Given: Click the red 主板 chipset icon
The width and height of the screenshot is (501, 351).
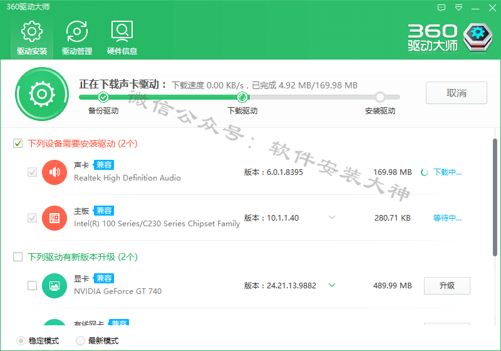Looking at the screenshot, I should pyautogui.click(x=54, y=218).
